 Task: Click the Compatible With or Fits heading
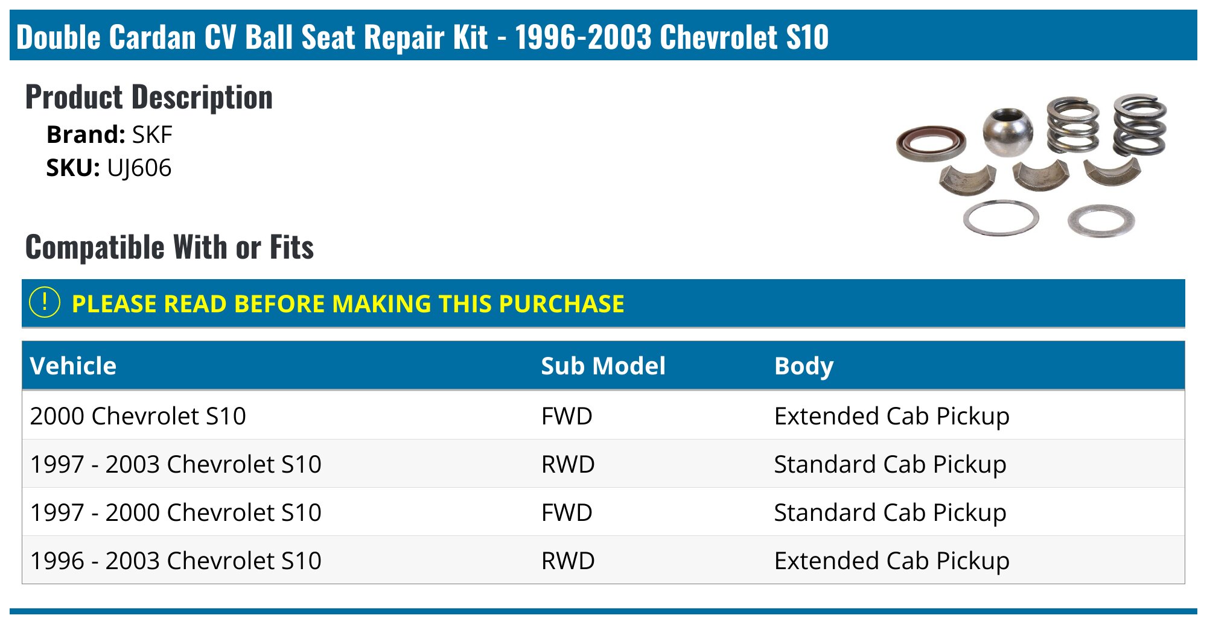tap(170, 247)
